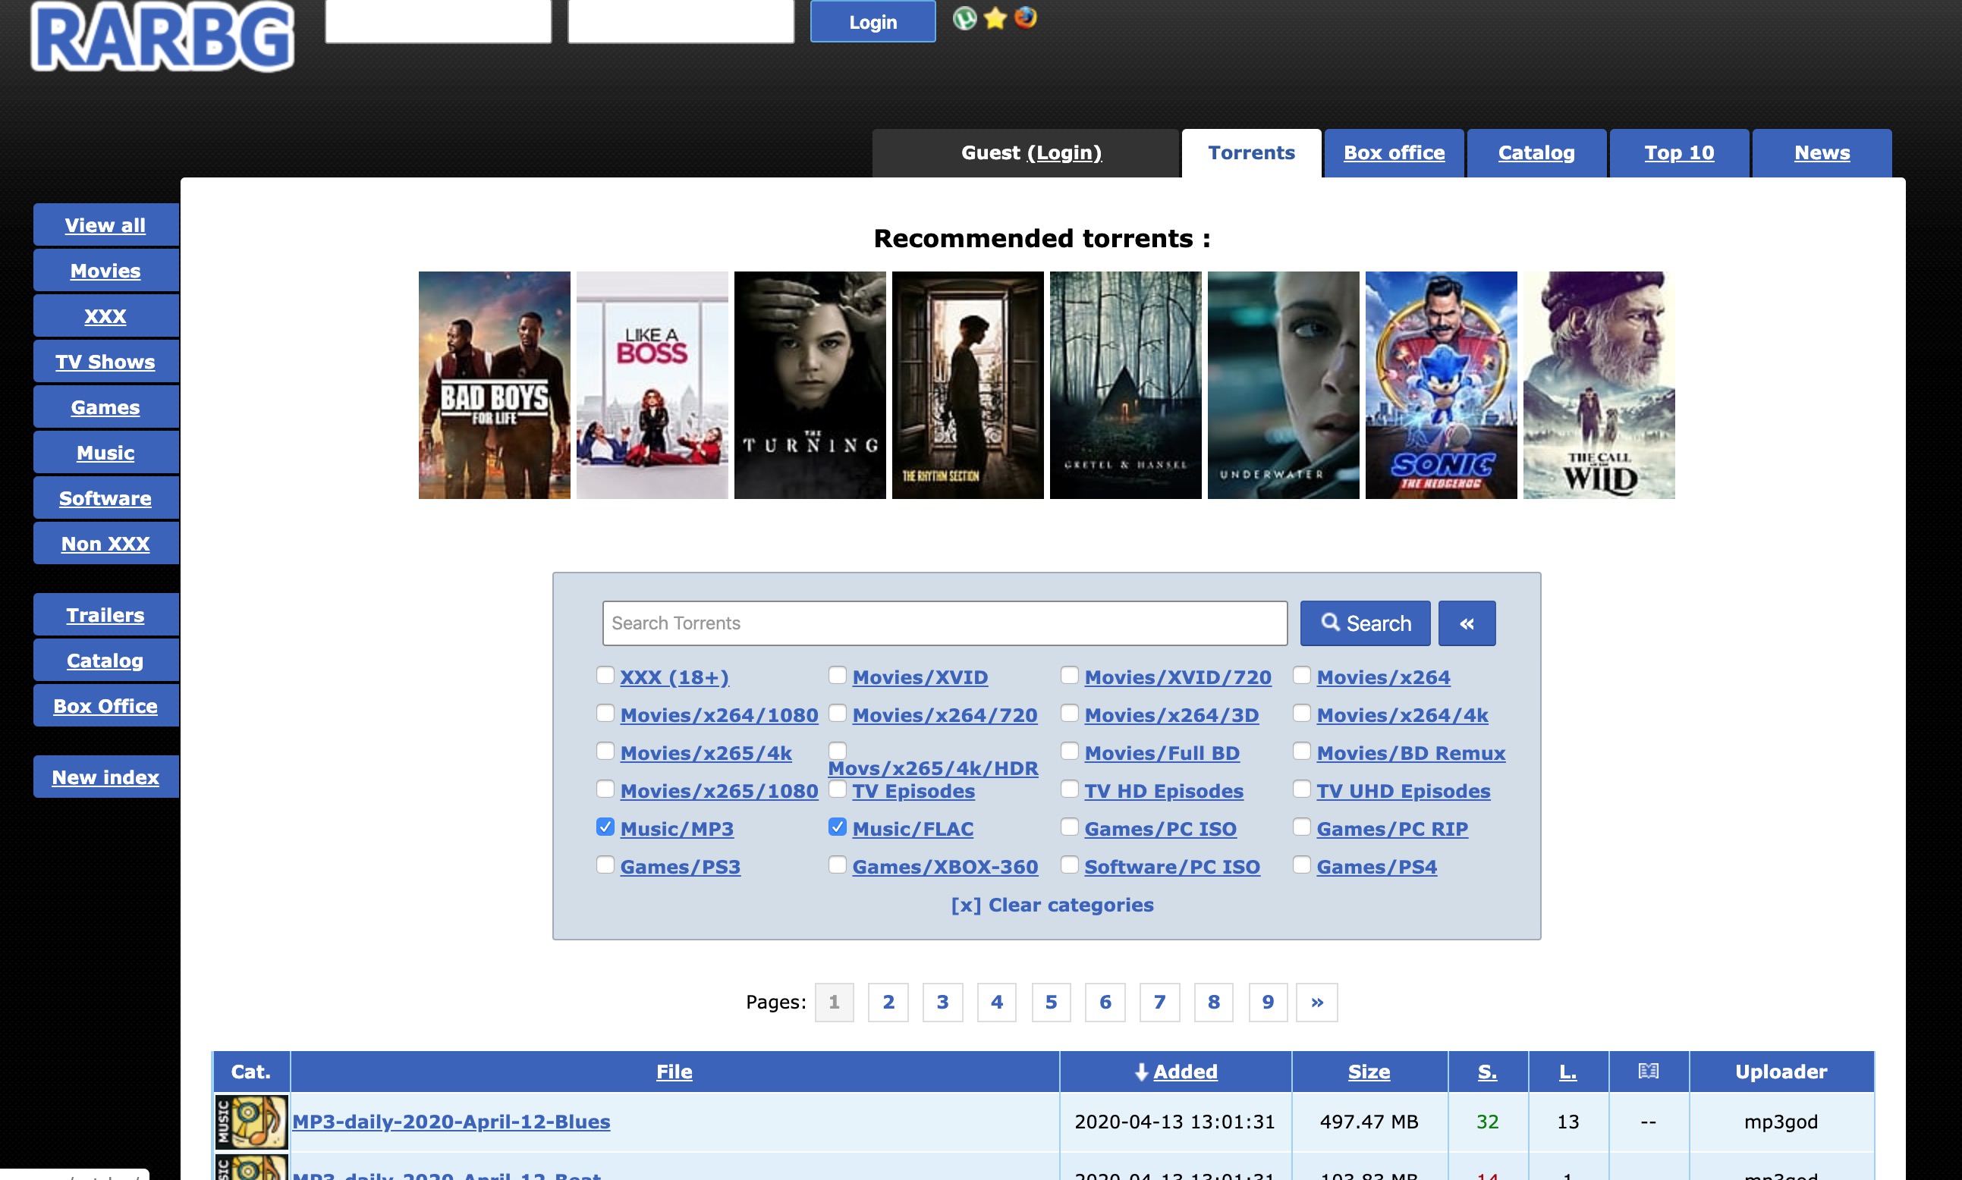Open the Box office tab
The width and height of the screenshot is (1962, 1180).
point(1394,152)
